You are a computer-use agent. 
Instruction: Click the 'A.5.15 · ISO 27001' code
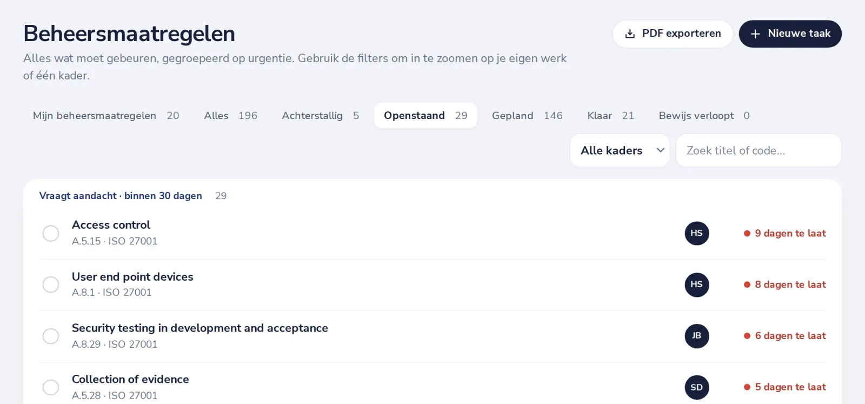click(x=115, y=241)
